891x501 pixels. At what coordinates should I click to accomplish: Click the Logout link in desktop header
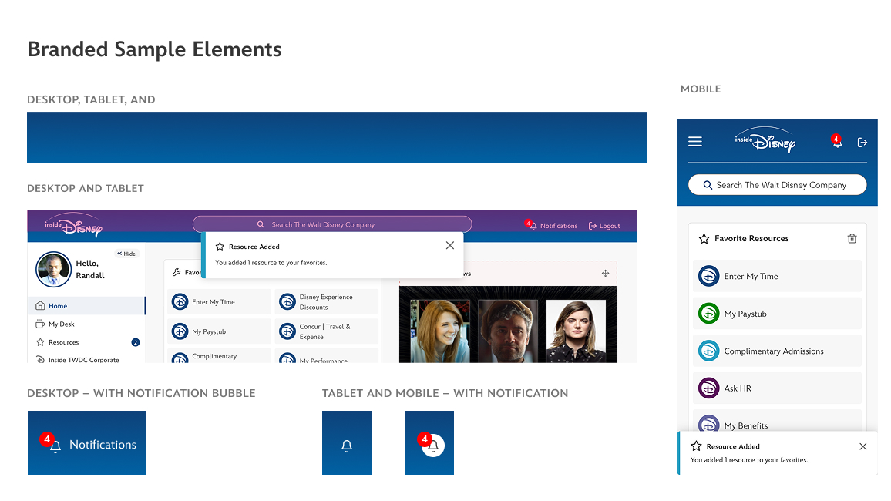pyautogui.click(x=604, y=225)
